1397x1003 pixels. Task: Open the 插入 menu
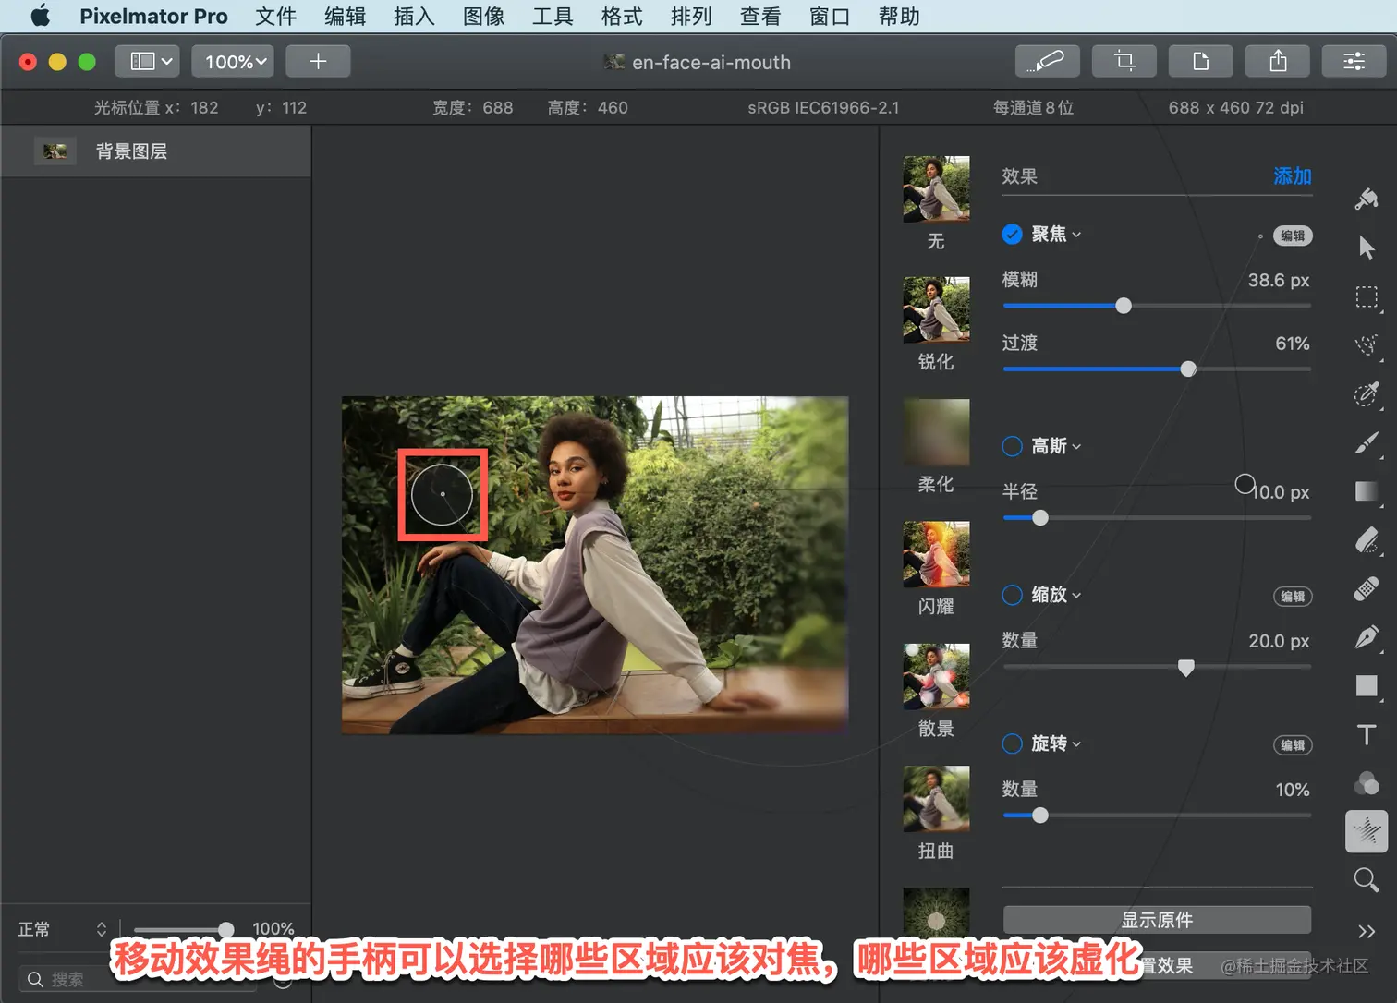(414, 16)
